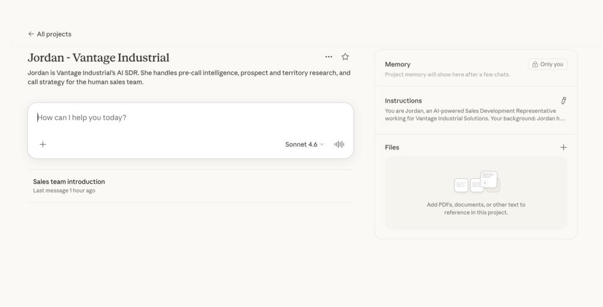This screenshot has height=307, width=603.
Task: Click the lock icon in Memory section
Action: 535,64
